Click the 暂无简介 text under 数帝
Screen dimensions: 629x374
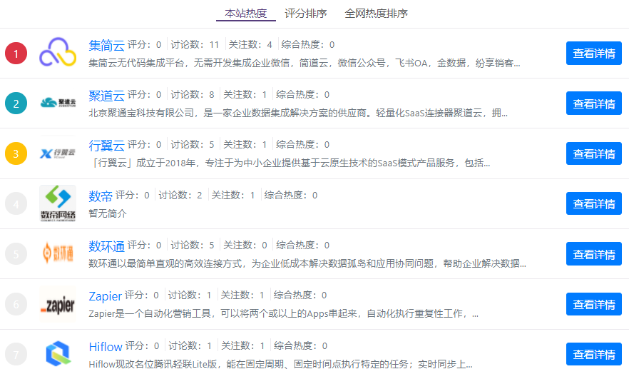(108, 213)
